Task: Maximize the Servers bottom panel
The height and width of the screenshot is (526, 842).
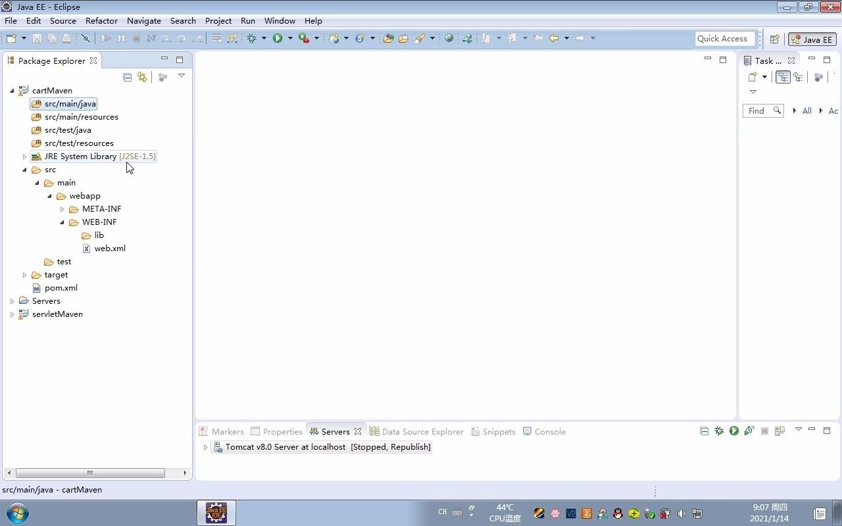Action: coord(827,431)
